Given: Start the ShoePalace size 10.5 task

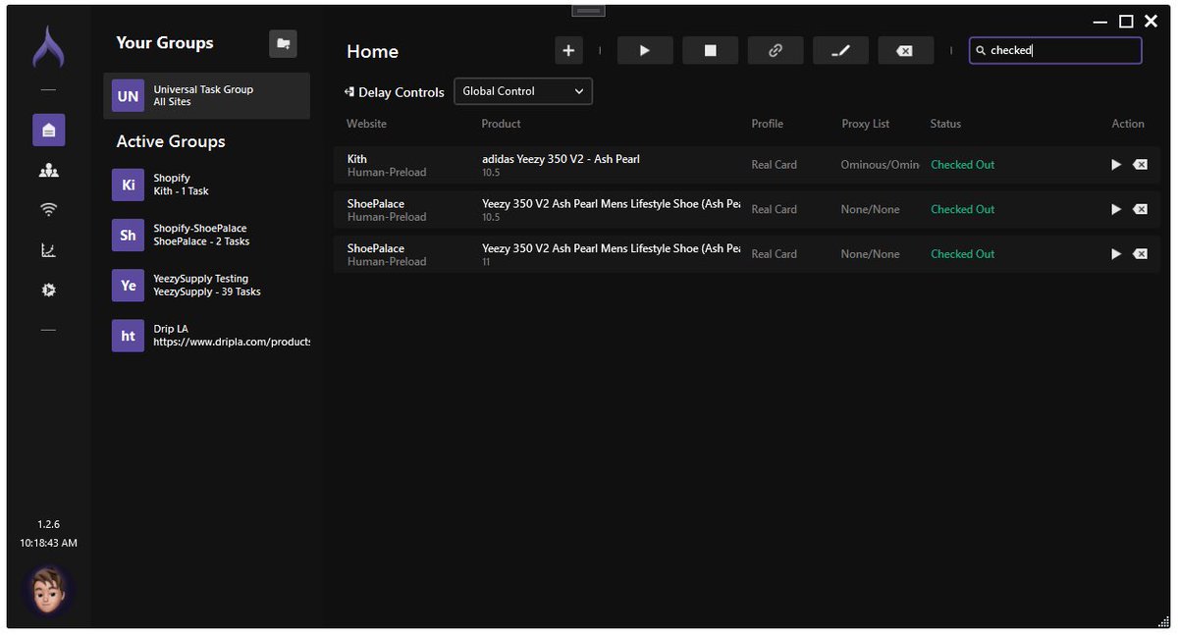Looking at the screenshot, I should [1116, 209].
